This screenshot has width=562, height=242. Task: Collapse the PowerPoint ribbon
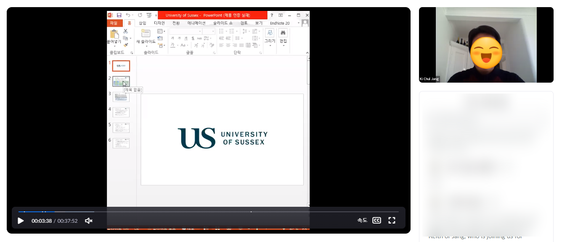(307, 53)
